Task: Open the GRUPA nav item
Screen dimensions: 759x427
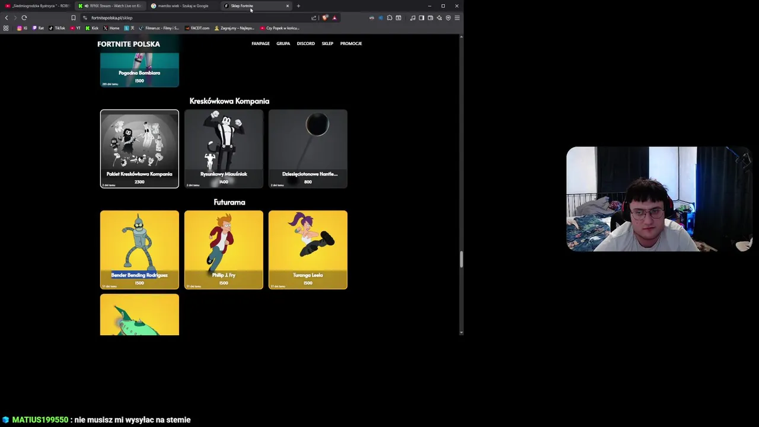Action: click(283, 43)
